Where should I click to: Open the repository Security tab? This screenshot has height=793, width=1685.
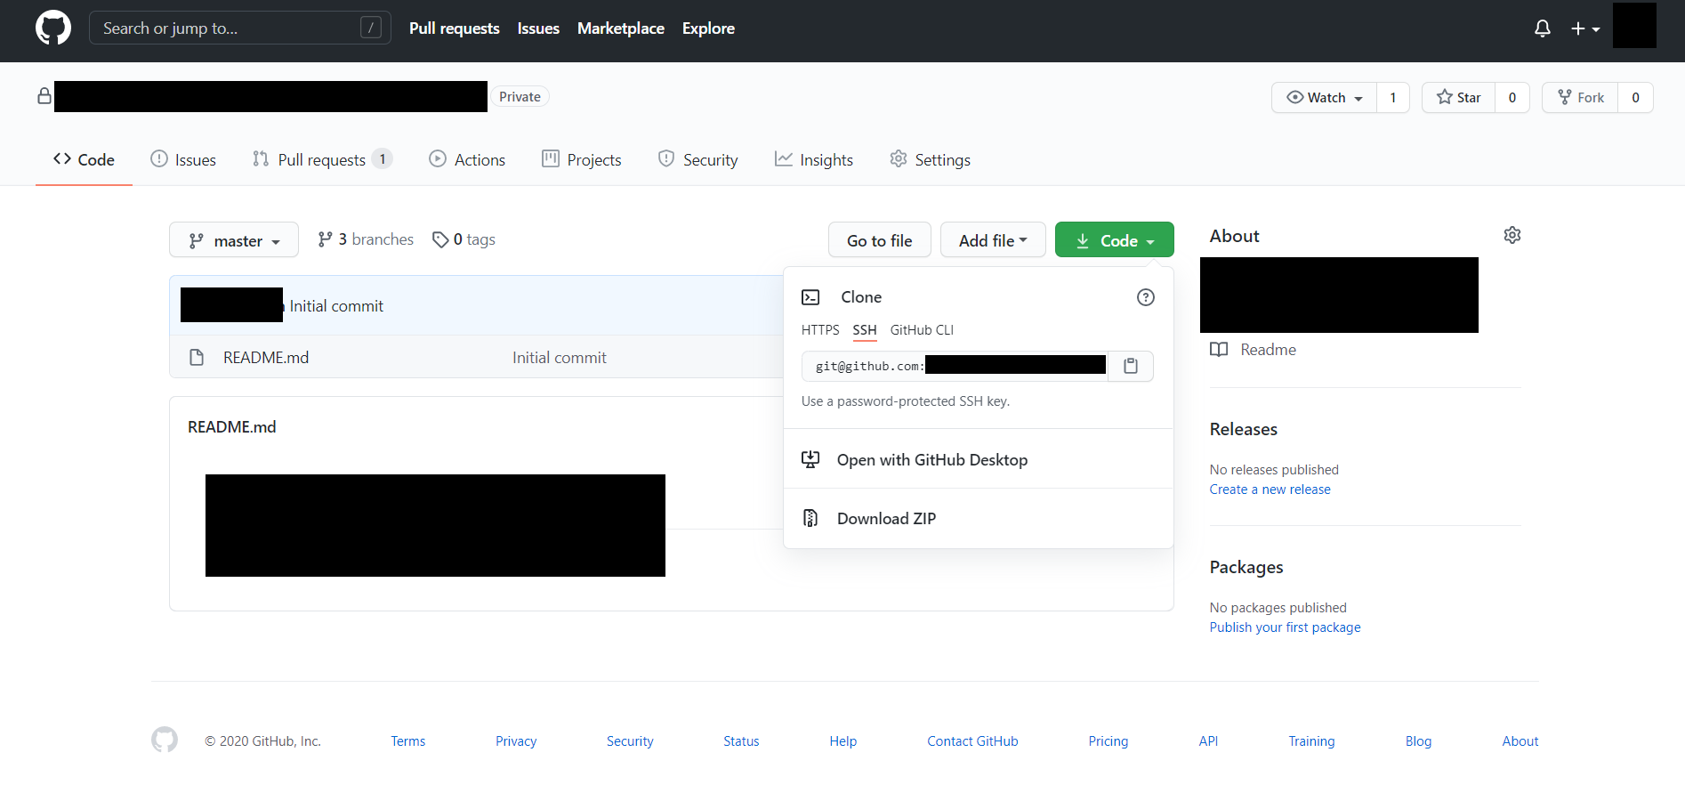(x=697, y=159)
